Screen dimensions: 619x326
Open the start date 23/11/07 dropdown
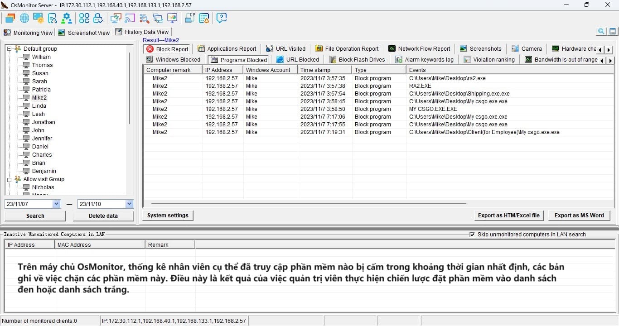point(57,204)
